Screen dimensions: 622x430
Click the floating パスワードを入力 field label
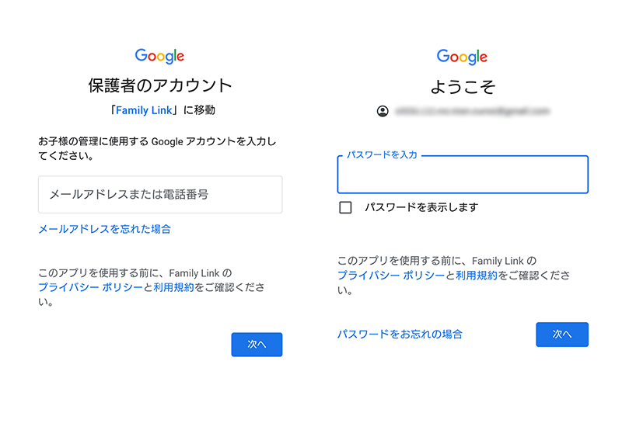point(382,154)
